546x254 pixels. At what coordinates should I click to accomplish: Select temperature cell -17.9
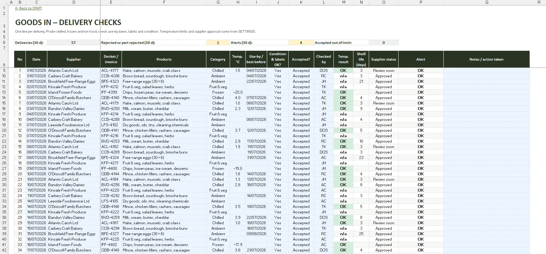tap(238, 245)
